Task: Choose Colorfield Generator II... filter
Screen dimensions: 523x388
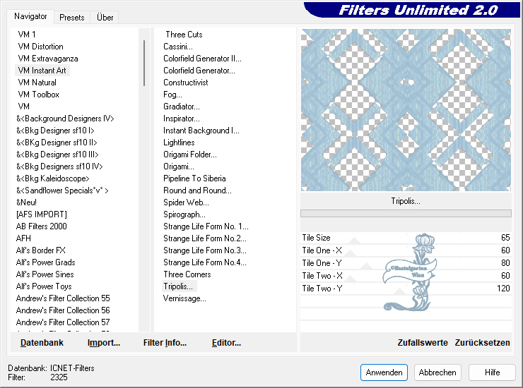Action: point(202,59)
